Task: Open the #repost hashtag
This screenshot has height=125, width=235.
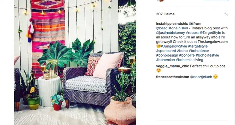Action: click(x=192, y=32)
